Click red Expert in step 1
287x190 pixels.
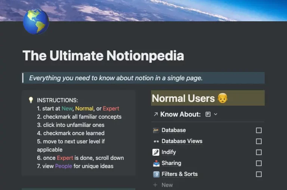(x=111, y=109)
